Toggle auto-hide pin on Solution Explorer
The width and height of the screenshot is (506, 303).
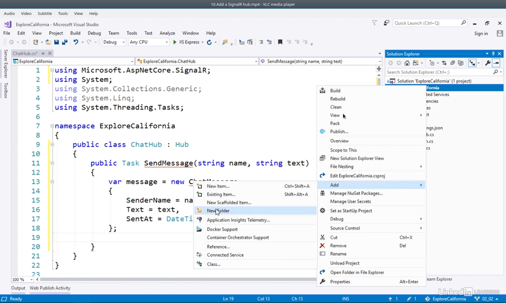(493, 54)
